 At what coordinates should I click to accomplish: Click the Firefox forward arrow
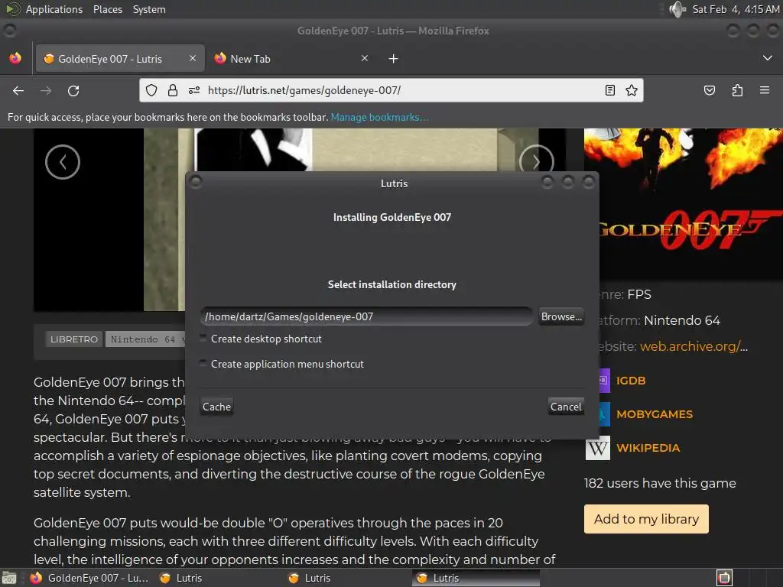click(x=46, y=90)
